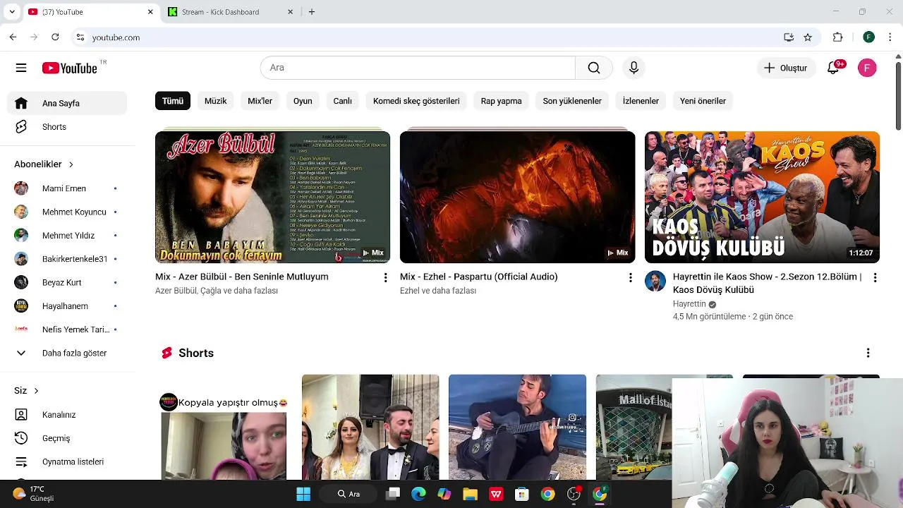Open Shorts shelf options menu
The image size is (903, 508).
pos(868,353)
